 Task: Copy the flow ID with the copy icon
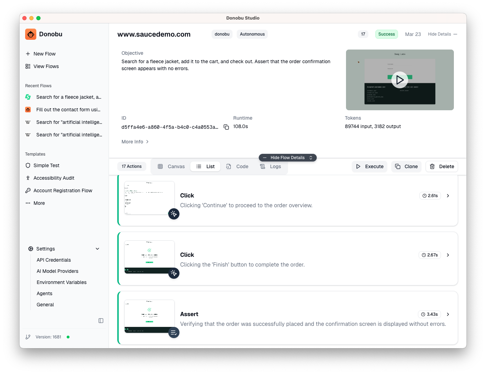[x=226, y=127]
